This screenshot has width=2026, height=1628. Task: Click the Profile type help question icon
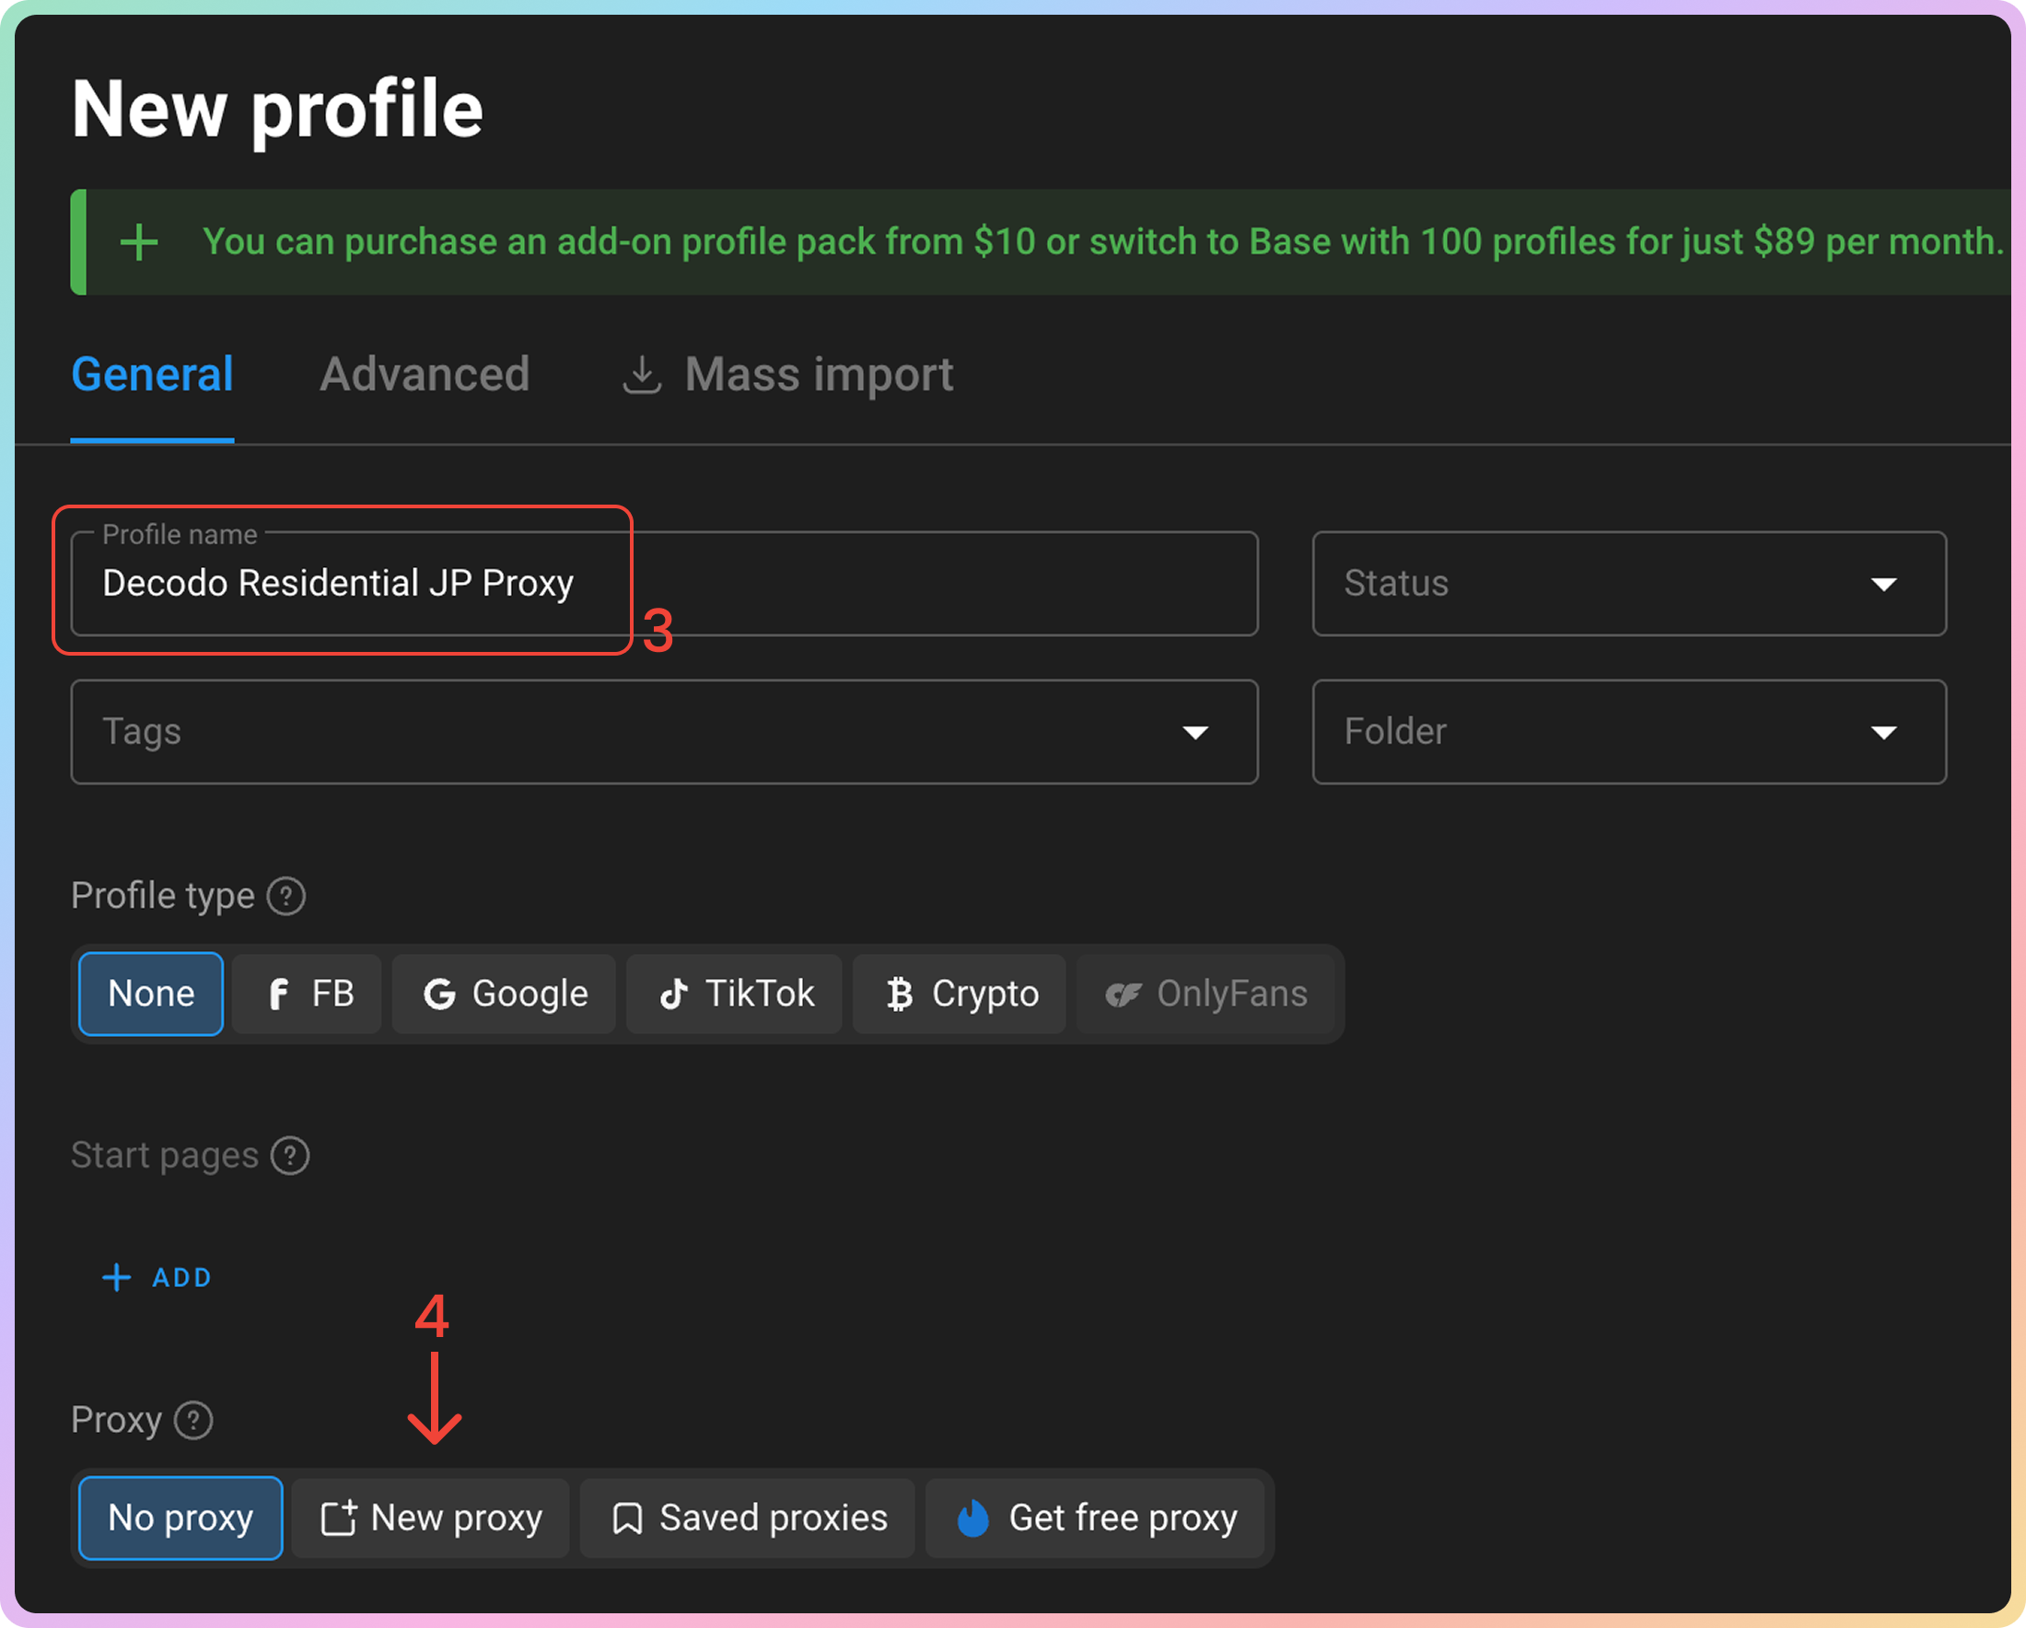pyautogui.click(x=285, y=896)
